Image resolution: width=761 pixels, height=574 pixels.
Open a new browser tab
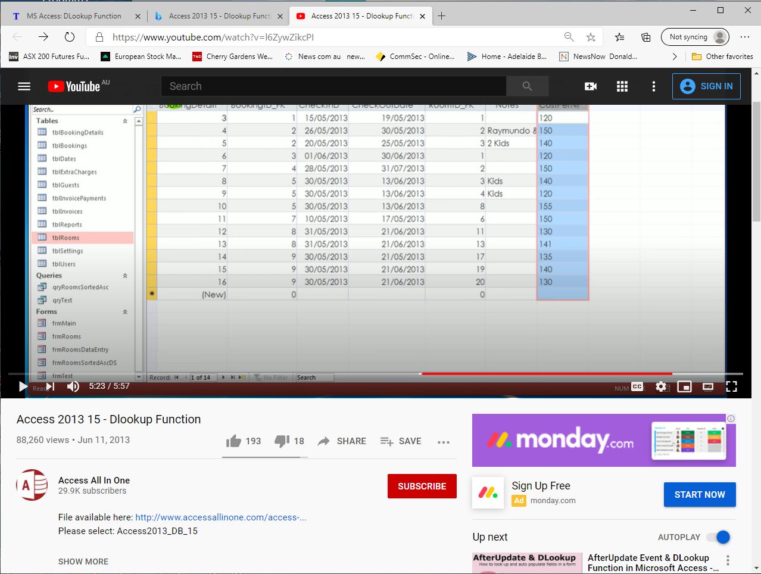[441, 16]
